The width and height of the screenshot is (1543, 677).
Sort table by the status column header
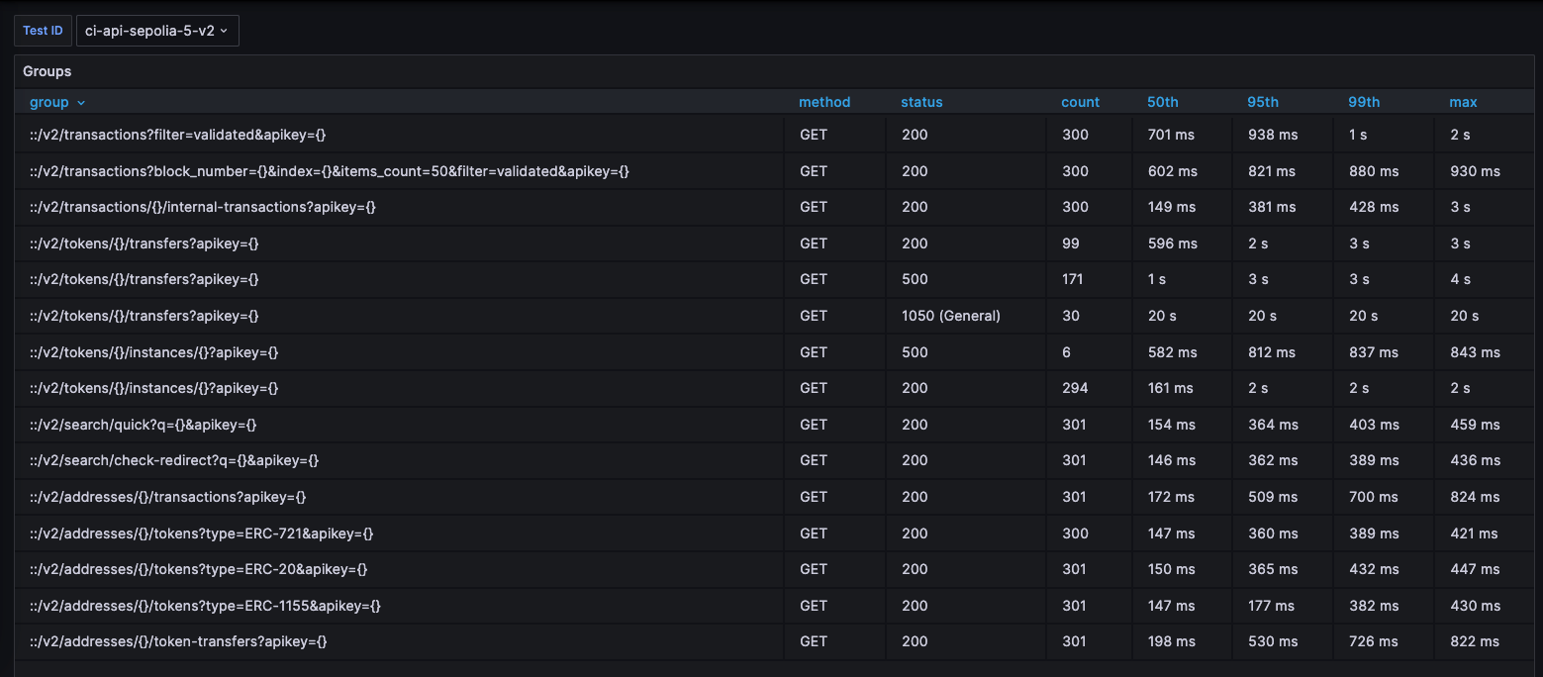(x=921, y=102)
